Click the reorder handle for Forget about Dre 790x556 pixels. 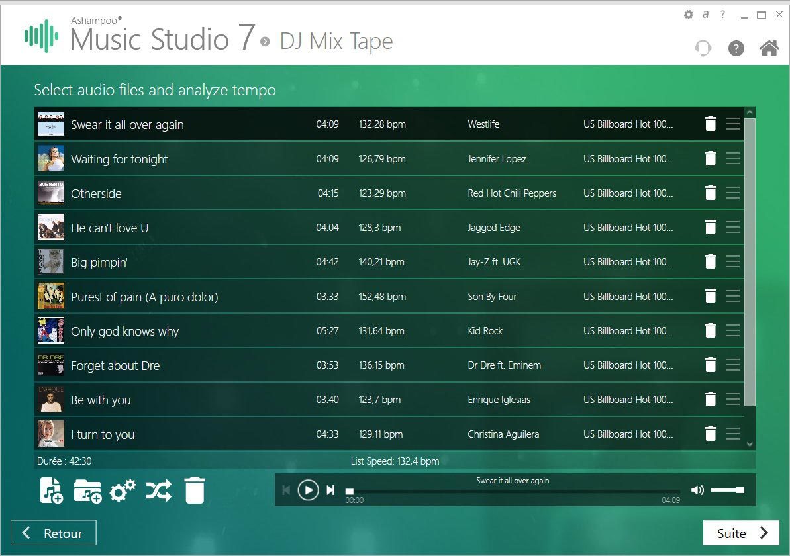click(x=732, y=365)
